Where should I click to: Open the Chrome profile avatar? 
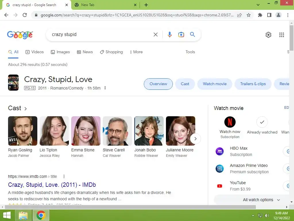(278, 15)
